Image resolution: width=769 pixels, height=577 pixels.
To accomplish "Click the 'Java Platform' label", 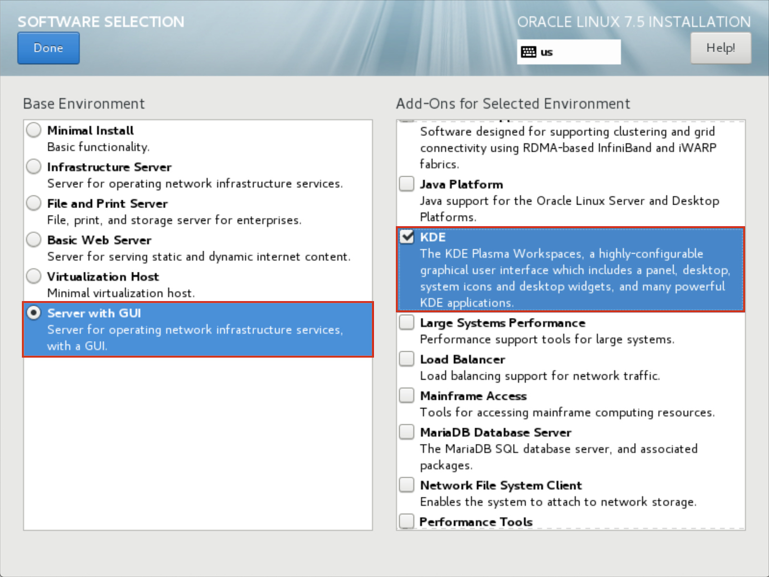I will pyautogui.click(x=461, y=184).
